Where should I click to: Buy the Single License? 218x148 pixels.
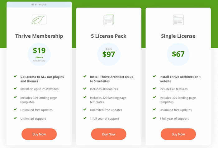pyautogui.click(x=178, y=134)
